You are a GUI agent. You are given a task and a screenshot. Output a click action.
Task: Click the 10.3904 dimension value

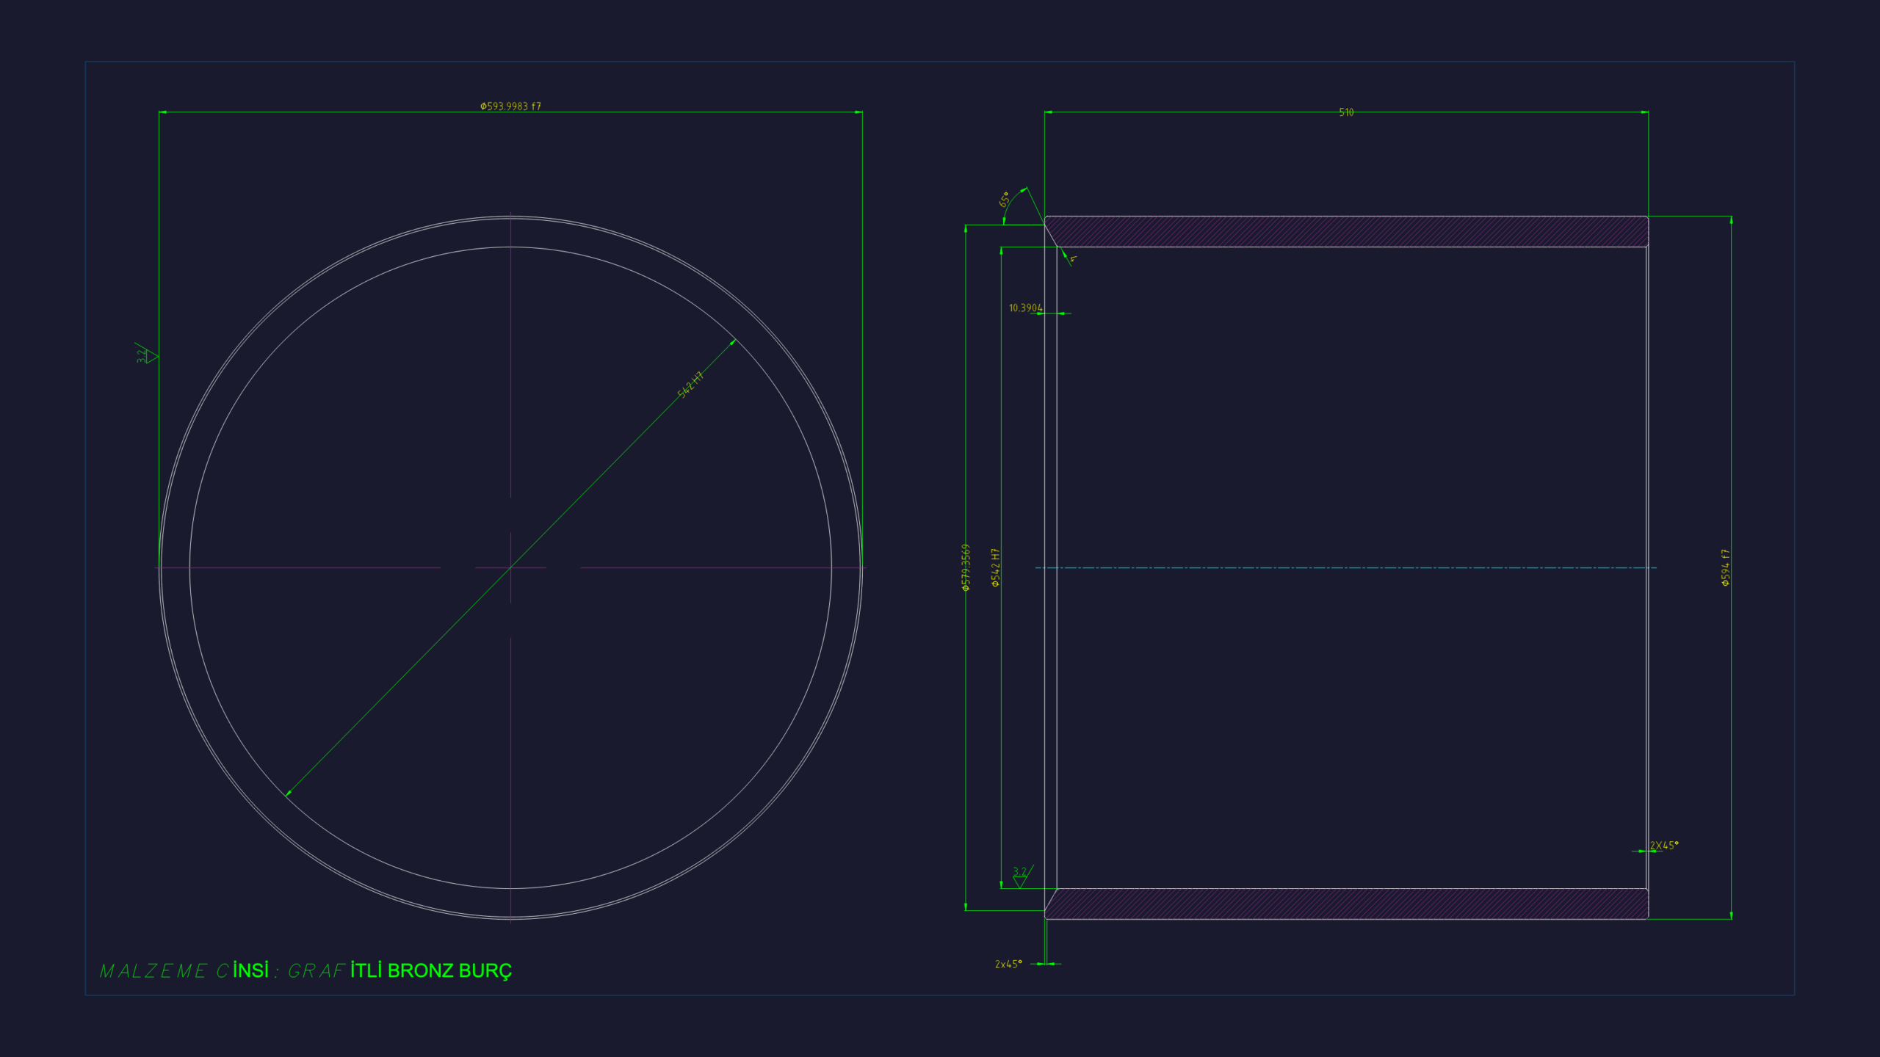(x=1025, y=308)
